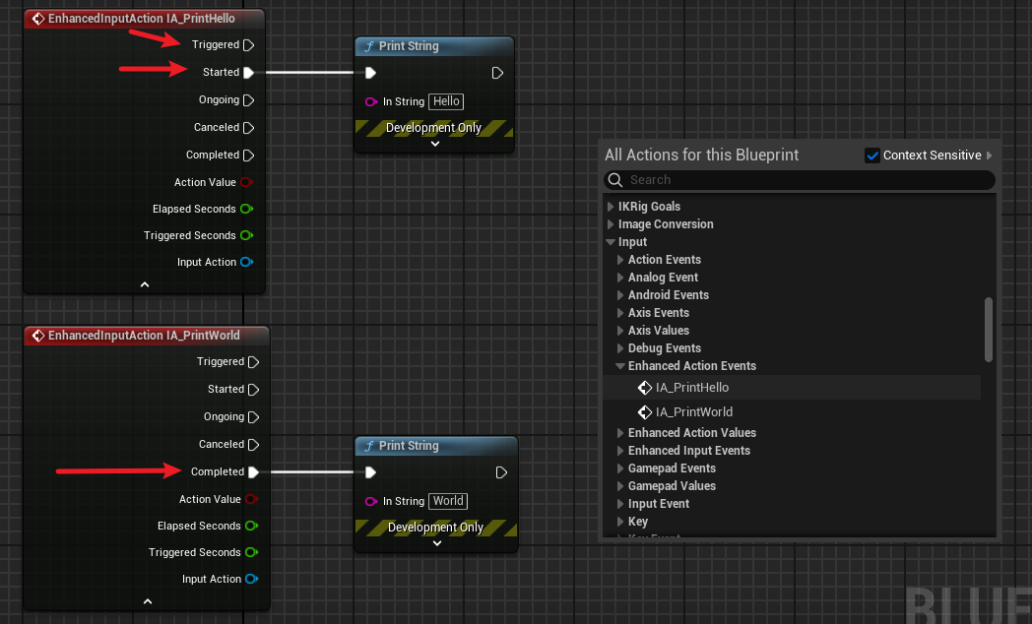
Task: Click the actions Search field
Action: point(799,180)
